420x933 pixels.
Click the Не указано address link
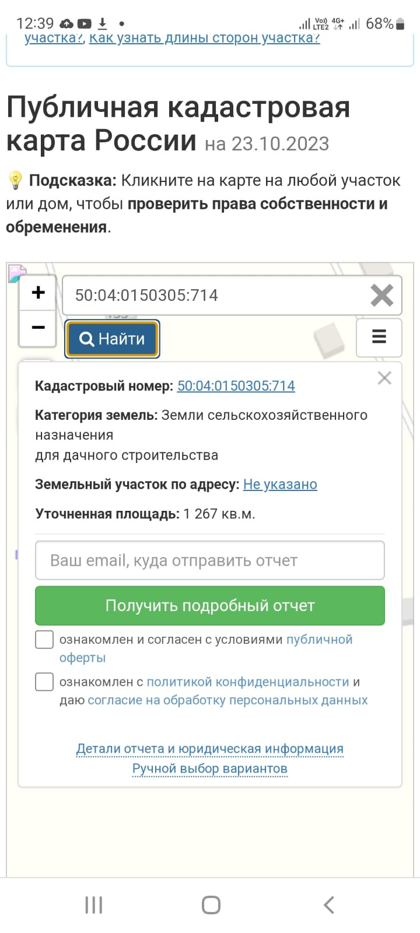[280, 485]
